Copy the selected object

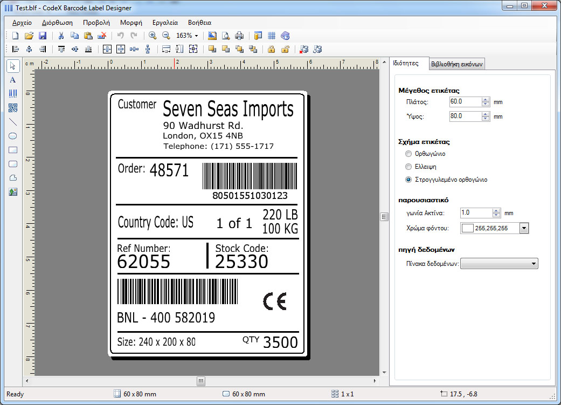pyautogui.click(x=74, y=36)
